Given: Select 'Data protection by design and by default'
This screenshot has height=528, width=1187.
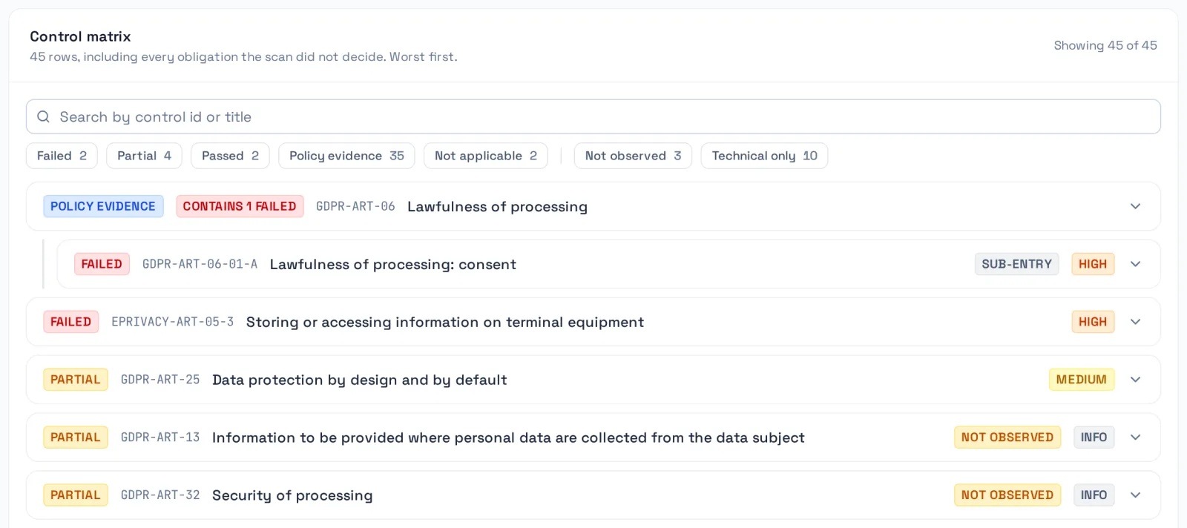Looking at the screenshot, I should point(360,380).
